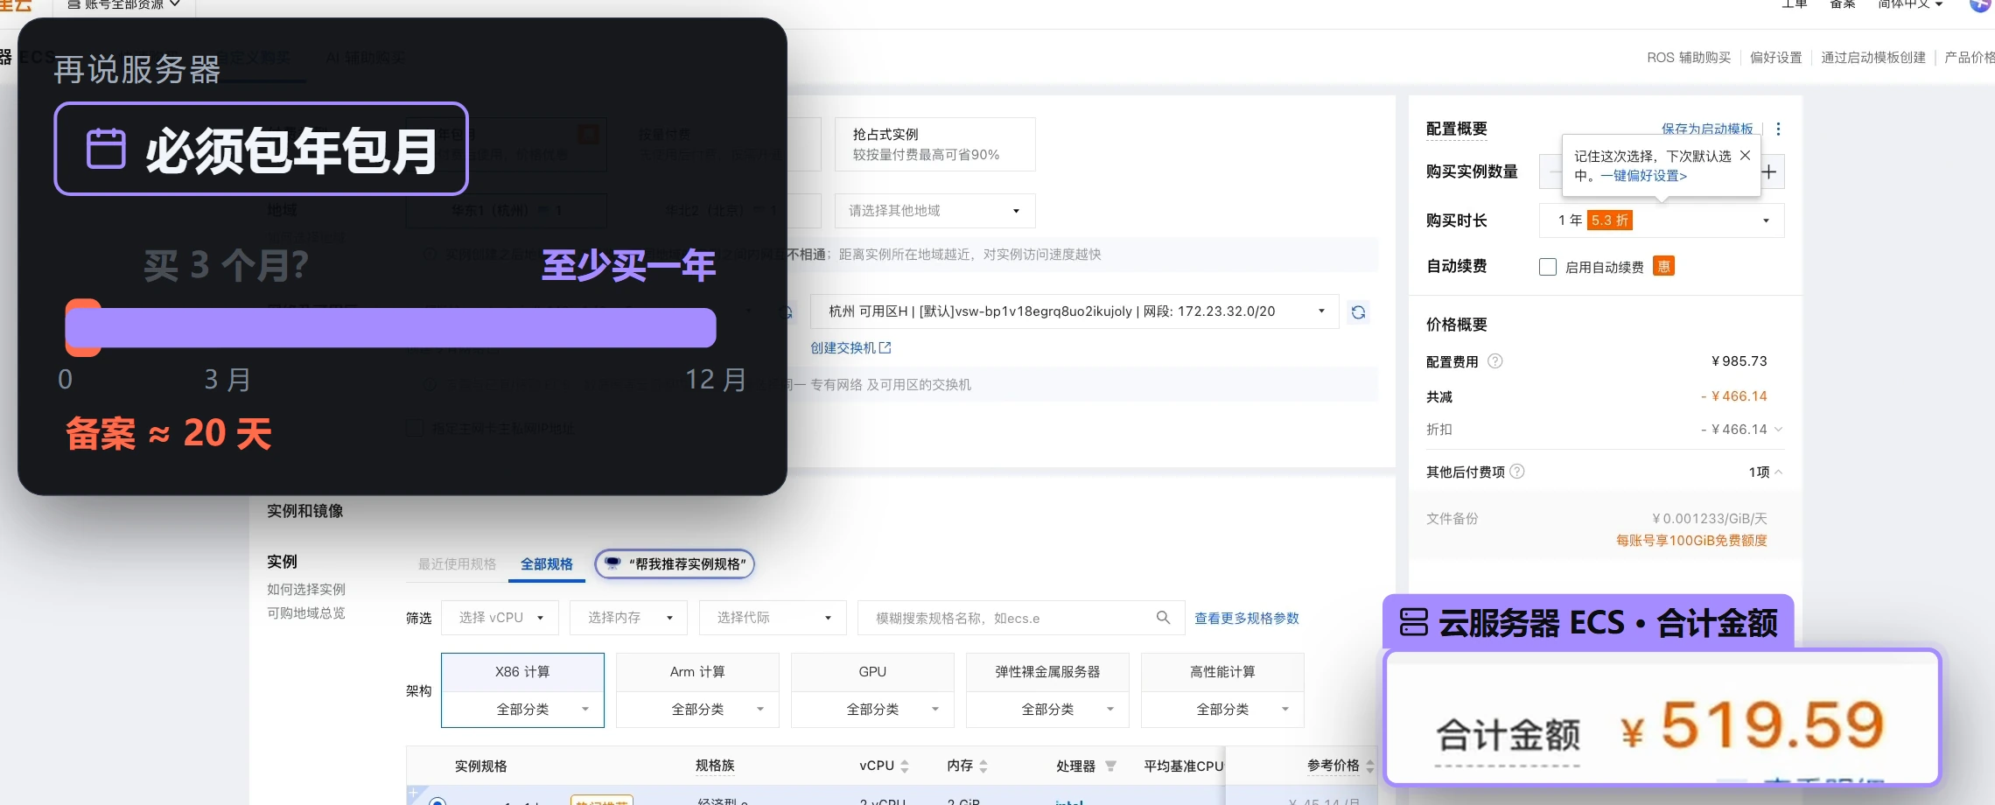Enable the 启用自动续费 checkbox
This screenshot has width=1995, height=805.
pyautogui.click(x=1548, y=267)
